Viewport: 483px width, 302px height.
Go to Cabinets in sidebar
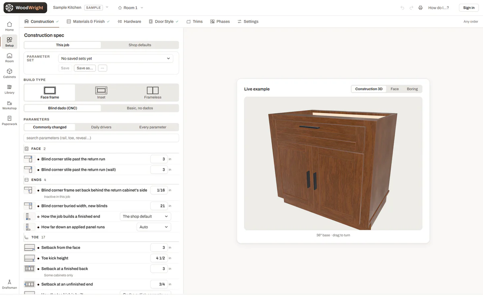(x=9, y=73)
